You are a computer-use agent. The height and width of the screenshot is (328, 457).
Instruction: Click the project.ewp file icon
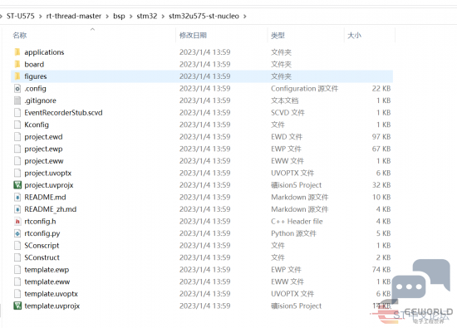[x=17, y=149]
